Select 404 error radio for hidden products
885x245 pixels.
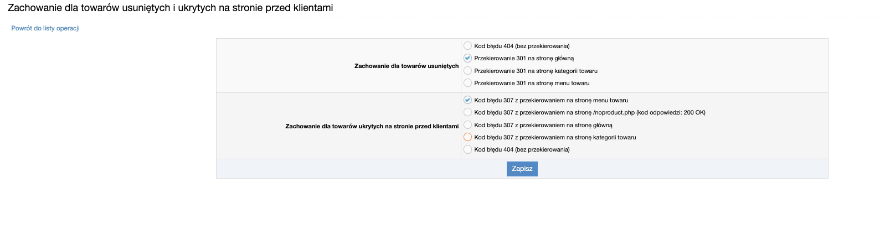tap(468, 149)
